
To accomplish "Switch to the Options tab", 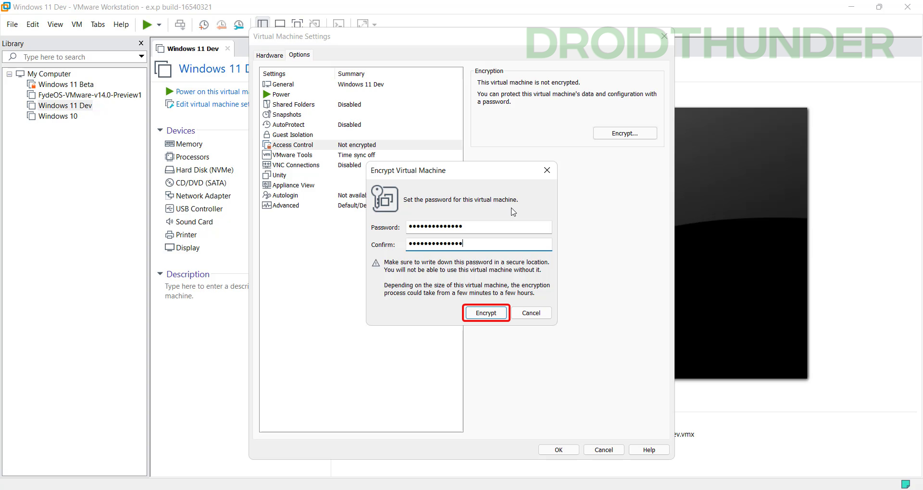I will click(299, 55).
